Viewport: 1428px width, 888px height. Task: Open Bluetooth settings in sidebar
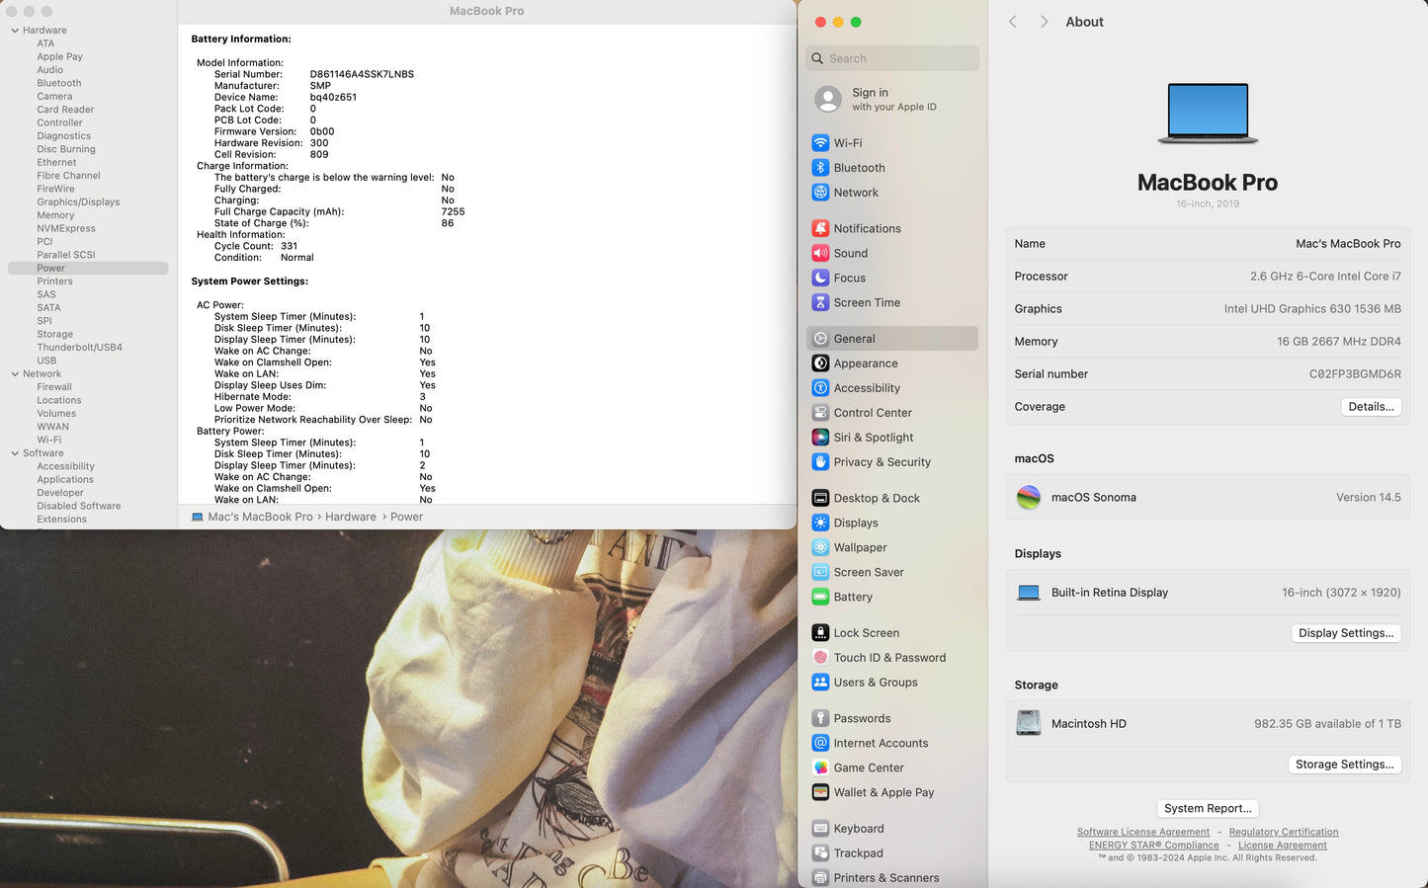click(858, 168)
